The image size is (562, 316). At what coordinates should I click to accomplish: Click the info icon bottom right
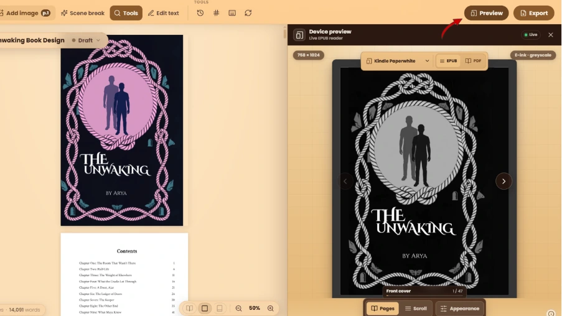pos(551,313)
